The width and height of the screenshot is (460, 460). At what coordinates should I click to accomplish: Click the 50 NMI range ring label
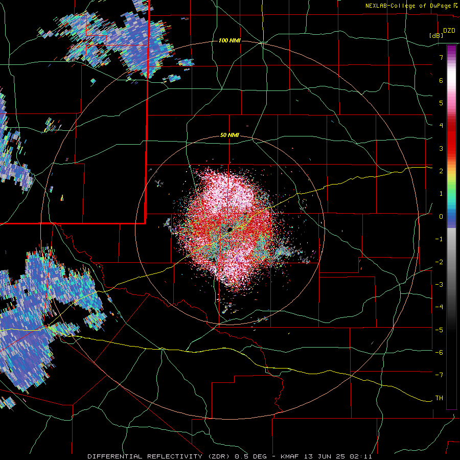pos(229,135)
